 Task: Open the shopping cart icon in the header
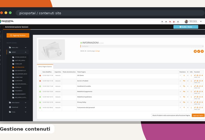tap(162, 22)
